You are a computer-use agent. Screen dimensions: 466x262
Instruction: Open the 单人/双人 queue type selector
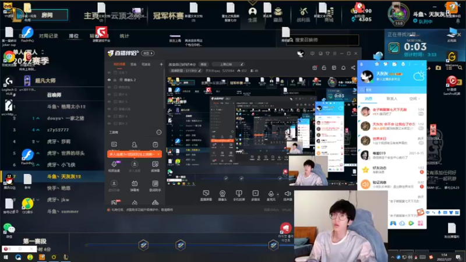tap(29, 52)
